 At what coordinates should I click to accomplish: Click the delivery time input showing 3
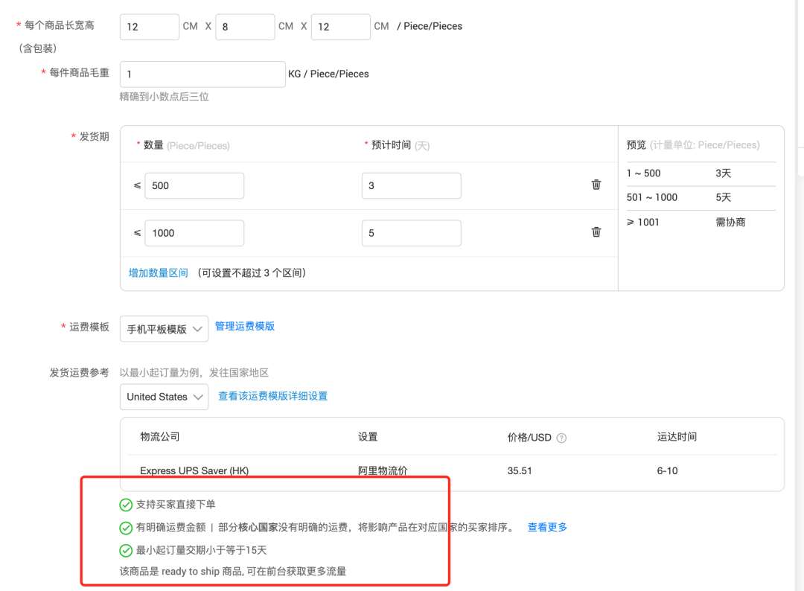pyautogui.click(x=411, y=185)
